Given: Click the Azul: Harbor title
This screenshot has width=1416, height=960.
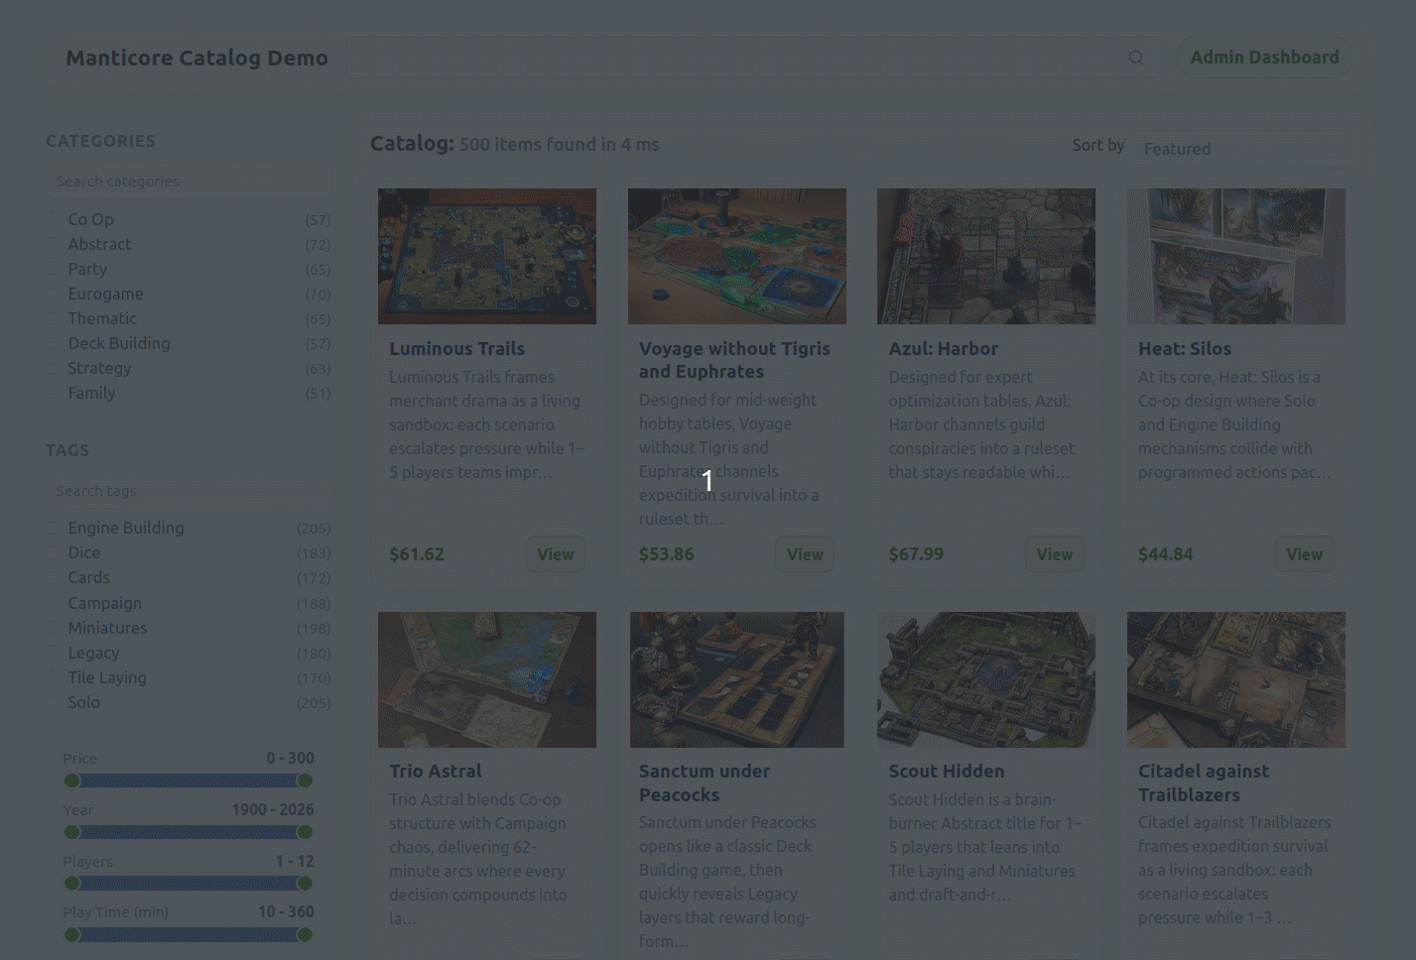Looking at the screenshot, I should click(x=943, y=348).
